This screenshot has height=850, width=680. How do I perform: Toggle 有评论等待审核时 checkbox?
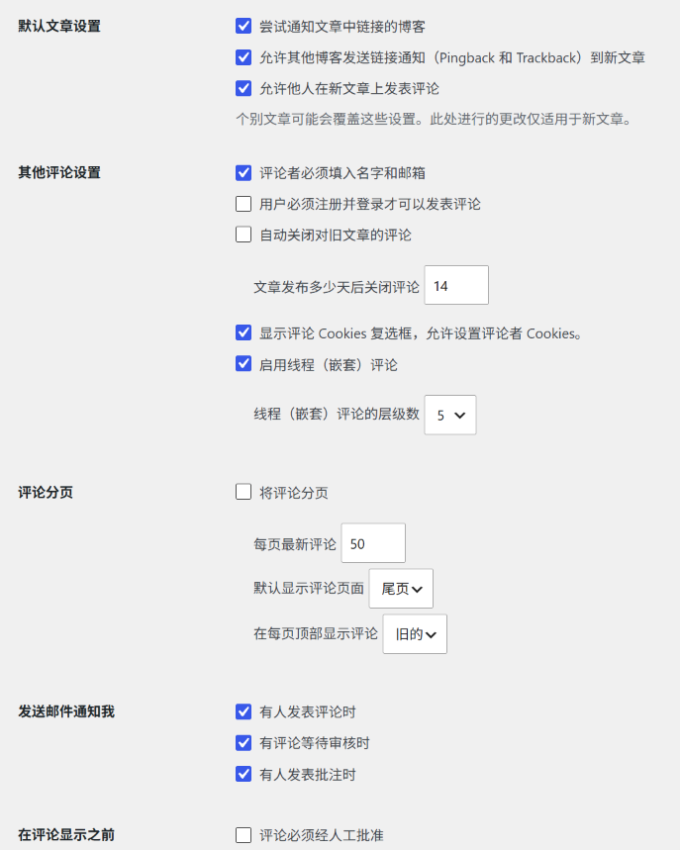click(x=243, y=743)
